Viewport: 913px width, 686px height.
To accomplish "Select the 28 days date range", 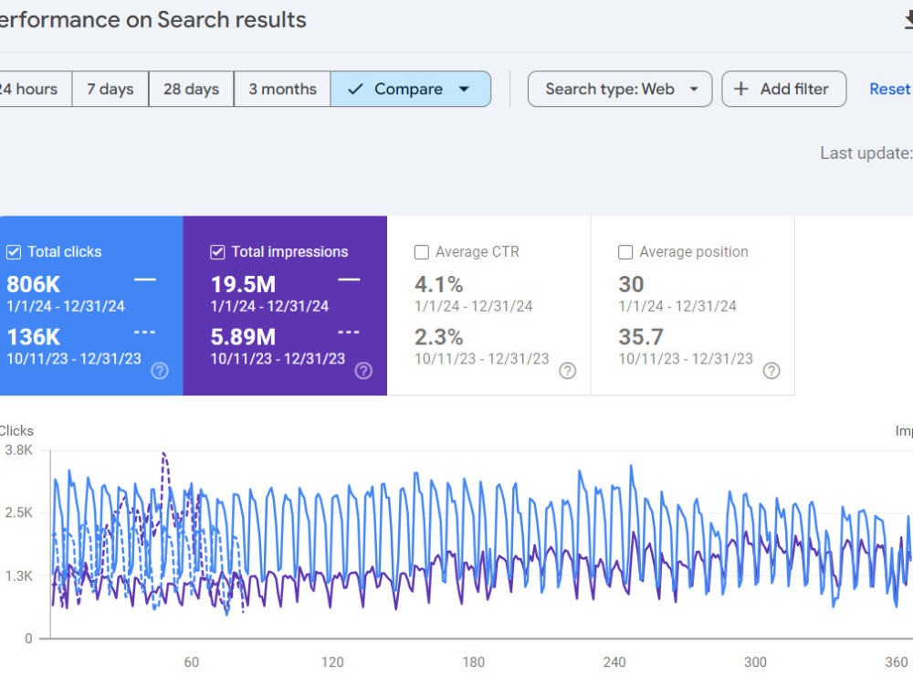I will pos(191,90).
